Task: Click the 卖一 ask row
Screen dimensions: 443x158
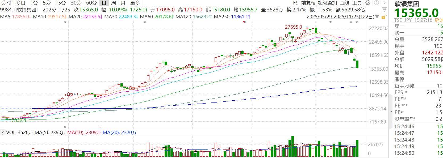Action: point(418,26)
